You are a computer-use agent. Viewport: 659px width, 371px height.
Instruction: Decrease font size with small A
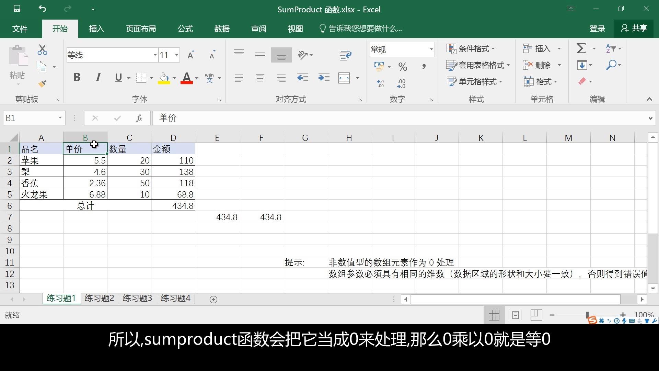212,55
